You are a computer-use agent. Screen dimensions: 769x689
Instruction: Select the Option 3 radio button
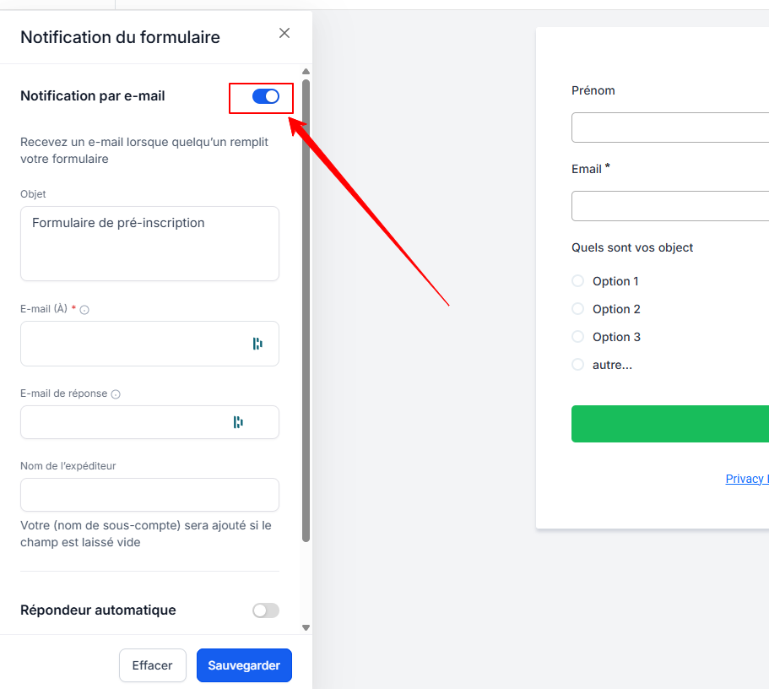pyautogui.click(x=578, y=337)
